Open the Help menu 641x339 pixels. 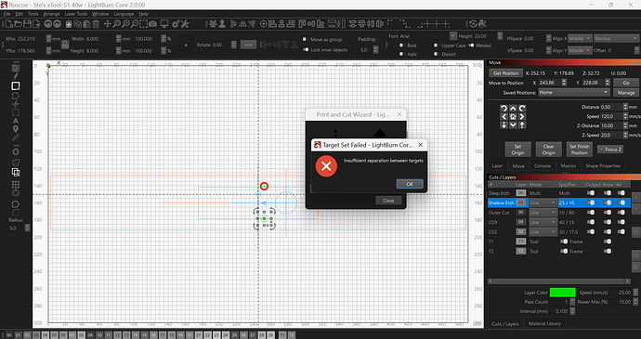(143, 14)
